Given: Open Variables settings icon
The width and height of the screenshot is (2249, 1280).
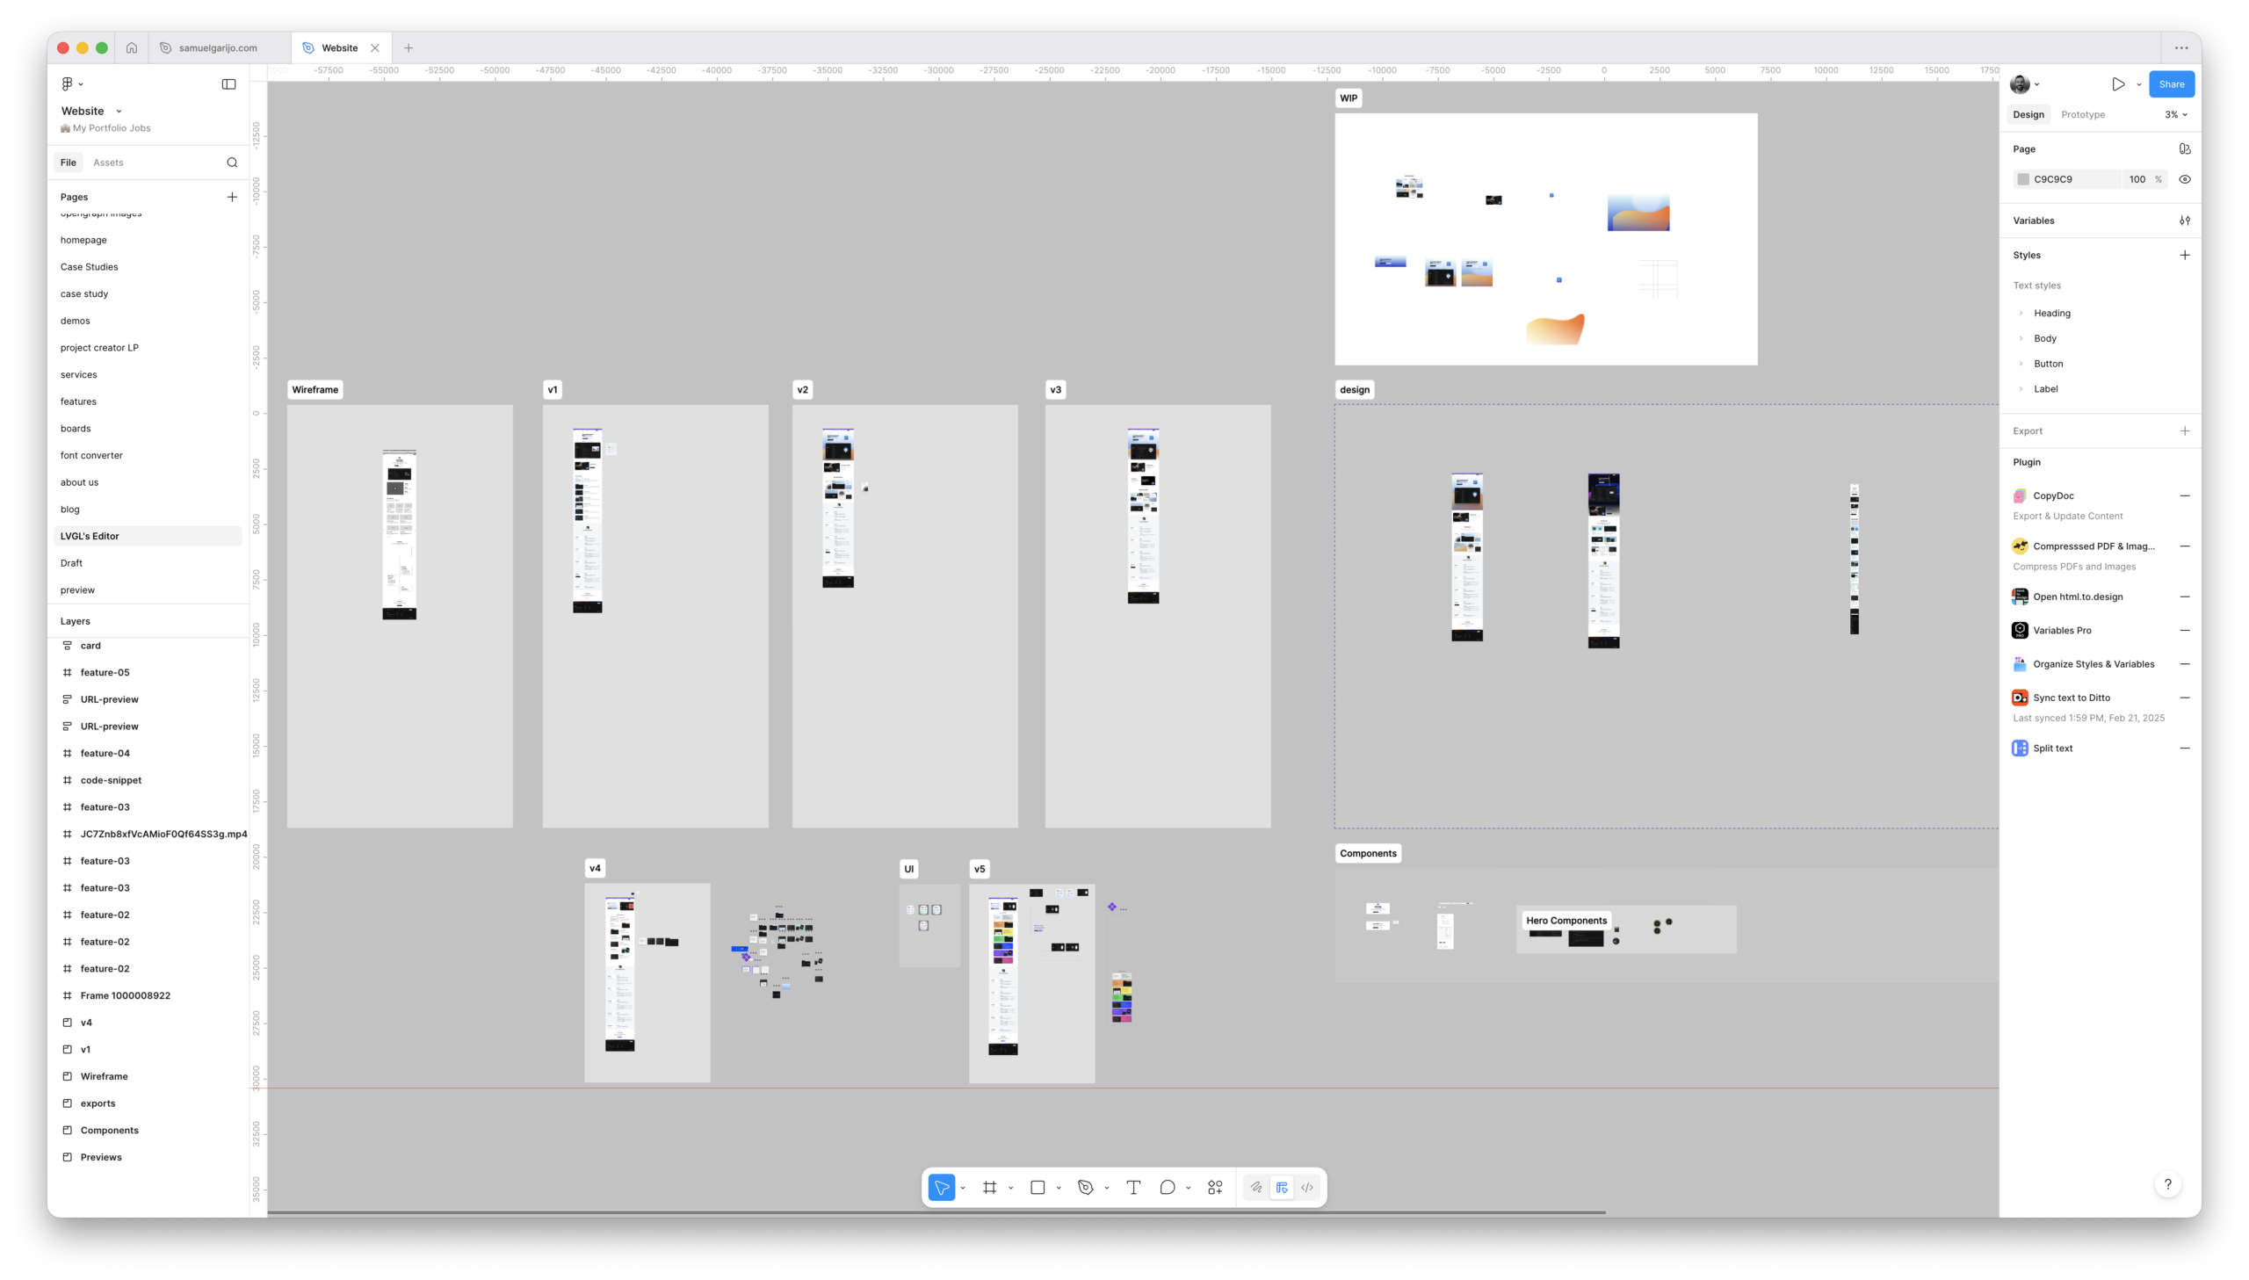Looking at the screenshot, I should click(x=2184, y=221).
